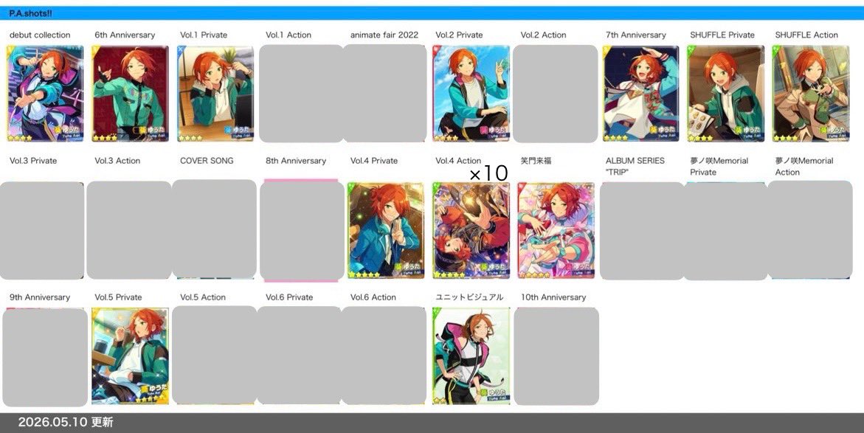The height and width of the screenshot is (433, 864).
Task: Click the Vol.5 Action placeholder card
Action: (x=215, y=356)
